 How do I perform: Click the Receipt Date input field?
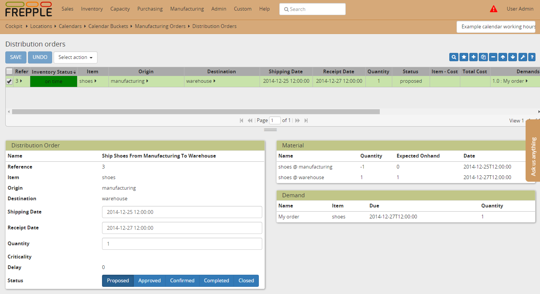[182, 228]
